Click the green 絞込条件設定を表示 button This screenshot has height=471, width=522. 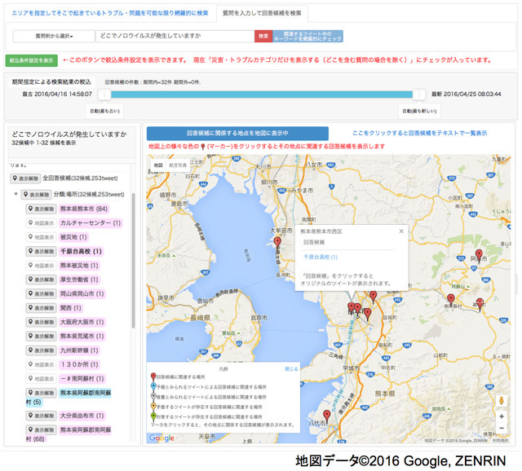coord(32,60)
